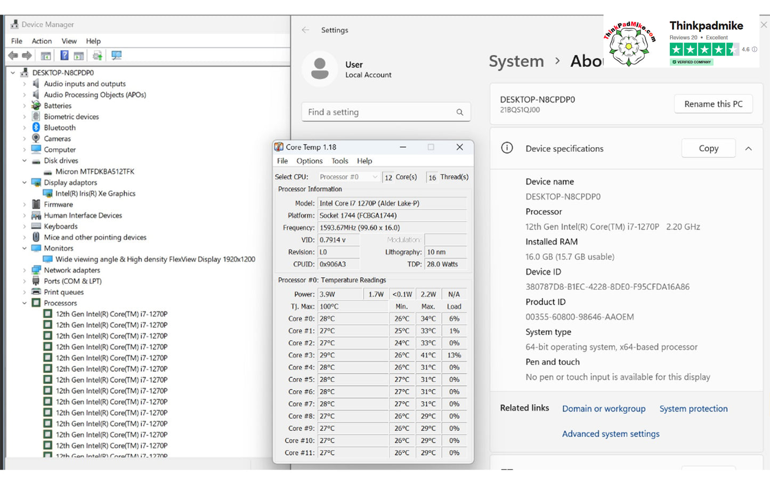Open Core Temp File menu
This screenshot has width=770, height=484.
(282, 161)
